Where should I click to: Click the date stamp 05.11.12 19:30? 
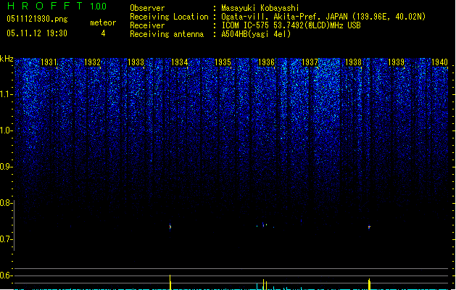(37, 33)
